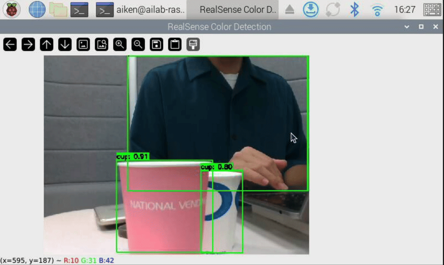Click the download updates tray icon
The width and height of the screenshot is (444, 265).
click(x=311, y=10)
